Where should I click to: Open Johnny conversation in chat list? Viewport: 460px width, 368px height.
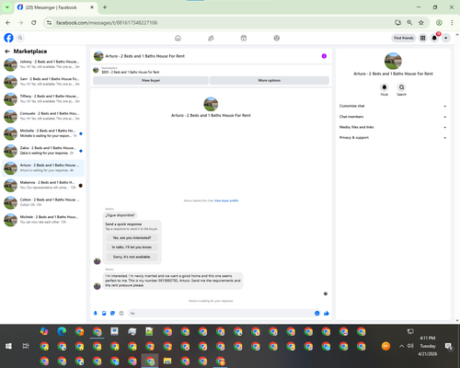point(43,64)
